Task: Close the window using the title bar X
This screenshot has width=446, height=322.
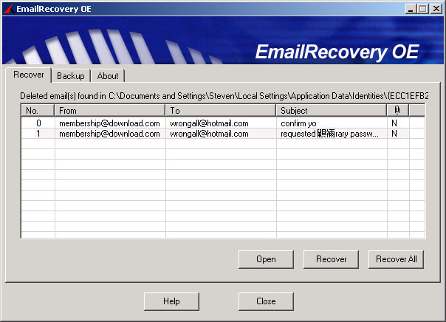Action: click(436, 9)
